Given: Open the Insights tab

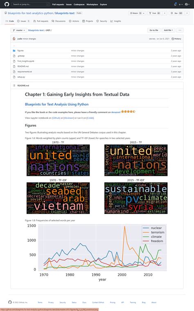Looking at the screenshot, I should (x=116, y=21).
